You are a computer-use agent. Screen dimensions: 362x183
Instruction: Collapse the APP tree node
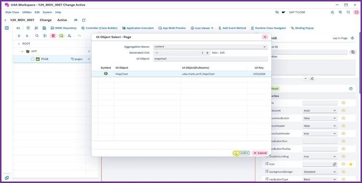[x=23, y=52]
